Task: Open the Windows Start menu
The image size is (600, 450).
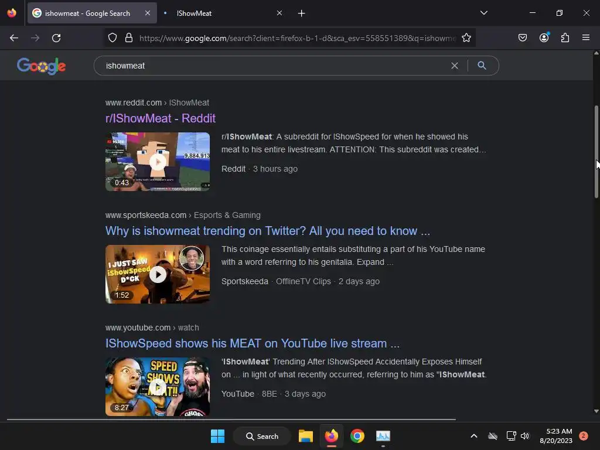Action: [x=218, y=436]
